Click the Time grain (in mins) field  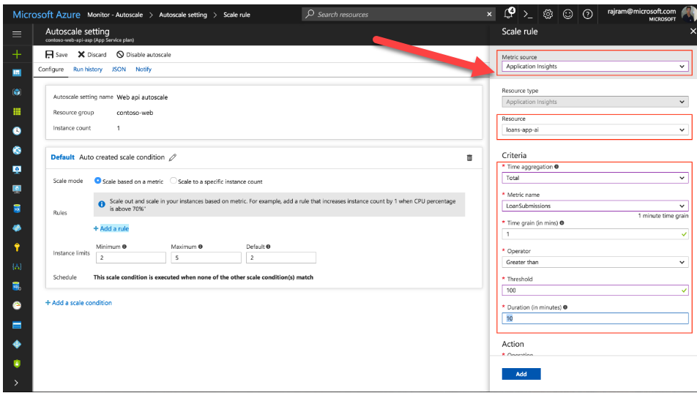point(594,234)
